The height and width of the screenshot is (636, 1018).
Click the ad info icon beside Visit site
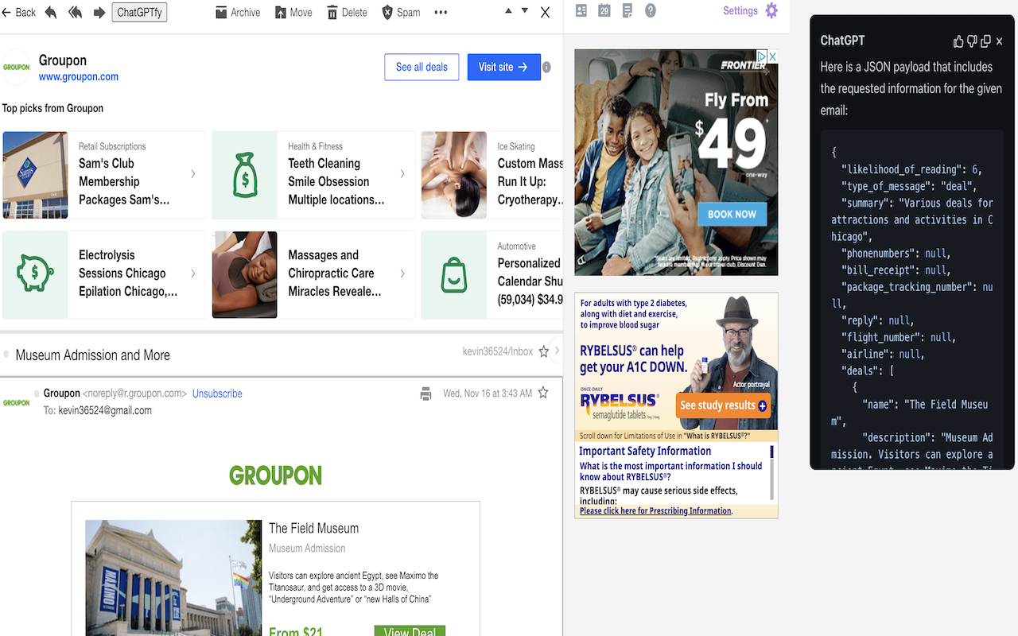coord(546,68)
